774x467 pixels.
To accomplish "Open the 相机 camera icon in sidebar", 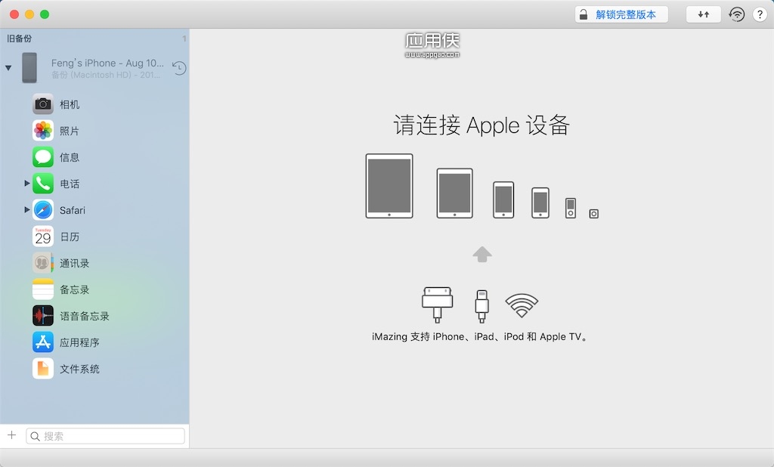I will [43, 104].
